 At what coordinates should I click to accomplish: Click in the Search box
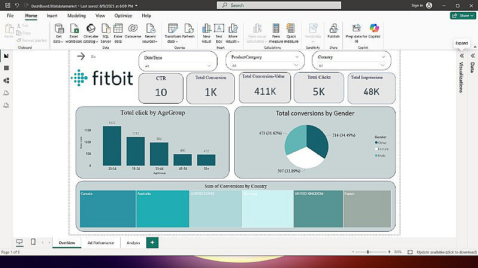click(x=279, y=5)
